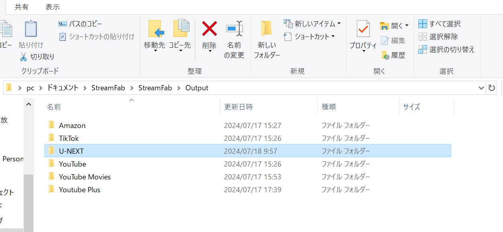Open the Share (共有) ribbon tab

(x=22, y=7)
